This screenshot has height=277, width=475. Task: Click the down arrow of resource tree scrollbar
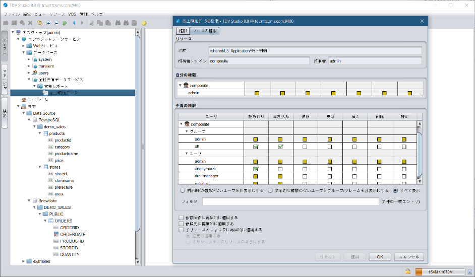(x=138, y=262)
